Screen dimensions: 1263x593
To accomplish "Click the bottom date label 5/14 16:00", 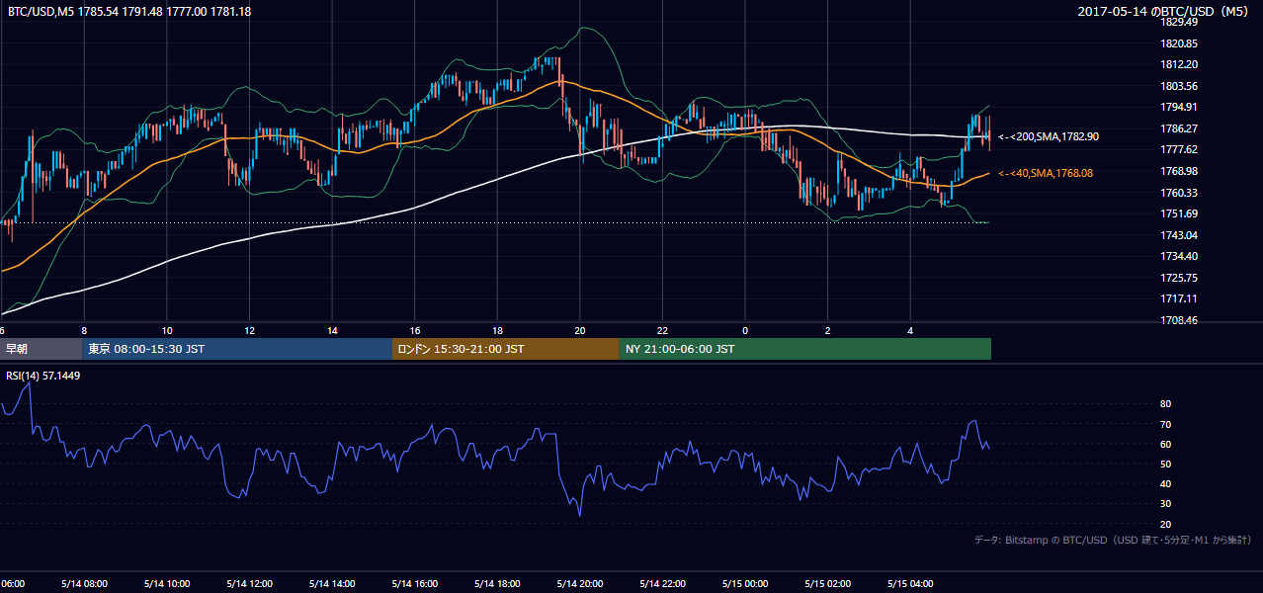I will tap(415, 584).
